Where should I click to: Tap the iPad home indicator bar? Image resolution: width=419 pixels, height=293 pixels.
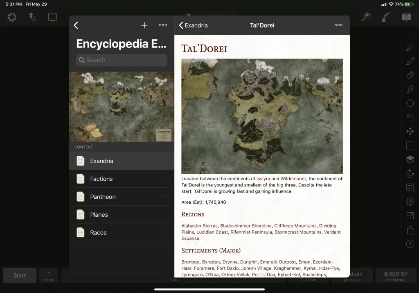click(209, 289)
